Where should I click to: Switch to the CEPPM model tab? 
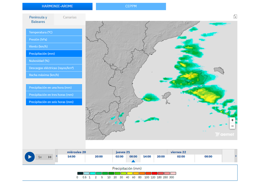tap(131, 6)
